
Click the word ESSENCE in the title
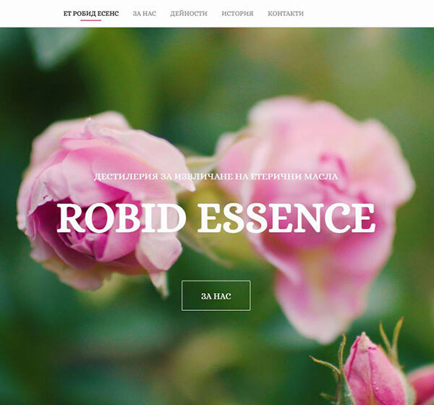point(286,218)
